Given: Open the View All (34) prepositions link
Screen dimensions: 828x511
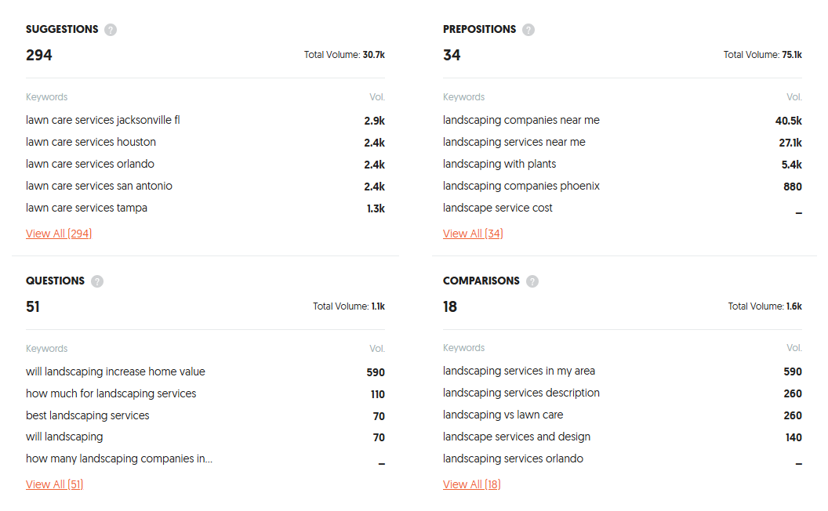Looking at the screenshot, I should [473, 234].
